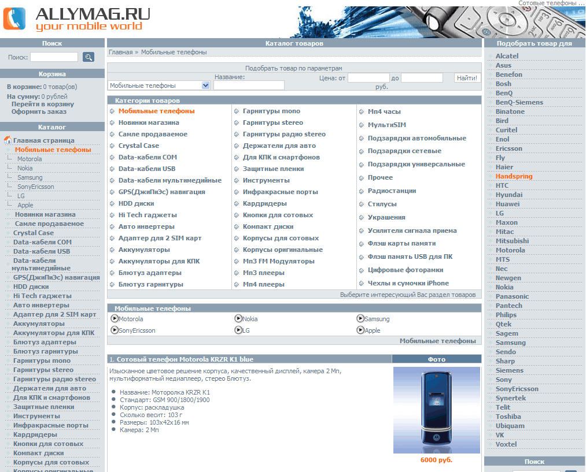The image size is (586, 472).
Task: Click diamond icon beside Инструменты category
Action: [237, 181]
